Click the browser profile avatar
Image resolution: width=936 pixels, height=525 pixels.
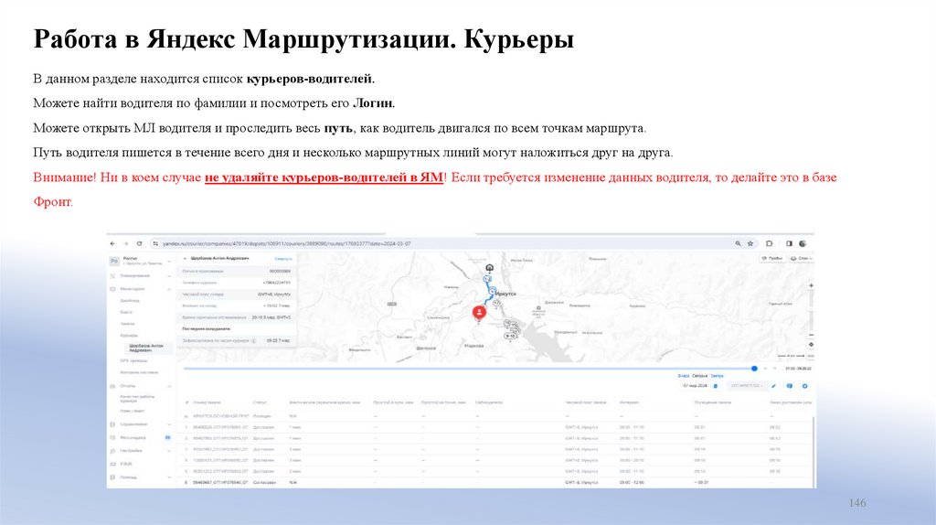tap(803, 243)
